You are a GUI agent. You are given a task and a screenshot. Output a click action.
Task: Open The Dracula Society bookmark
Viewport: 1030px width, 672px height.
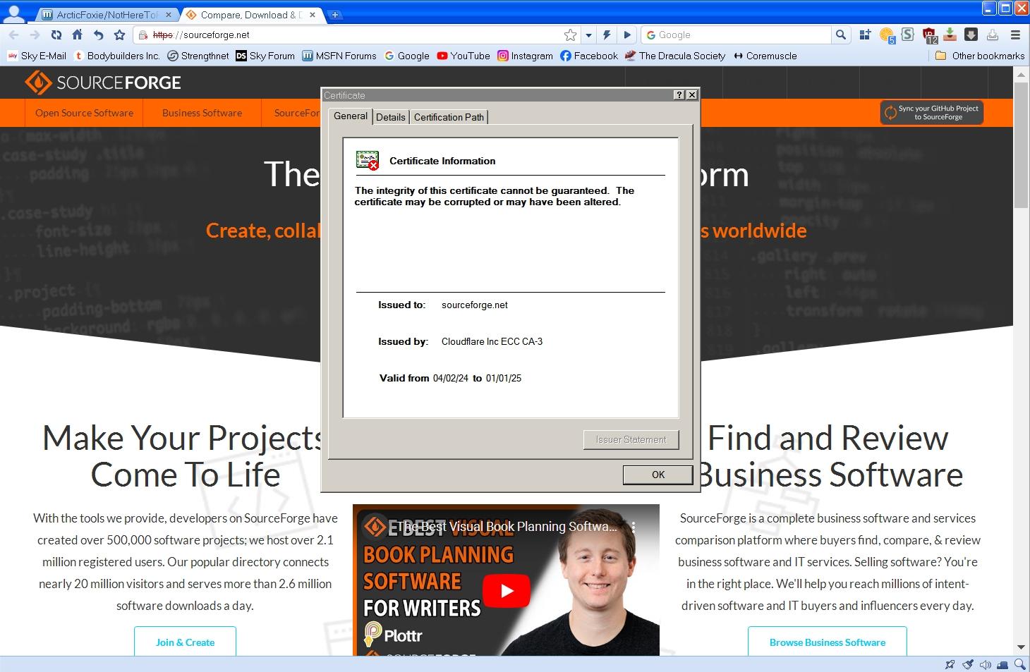tap(675, 56)
